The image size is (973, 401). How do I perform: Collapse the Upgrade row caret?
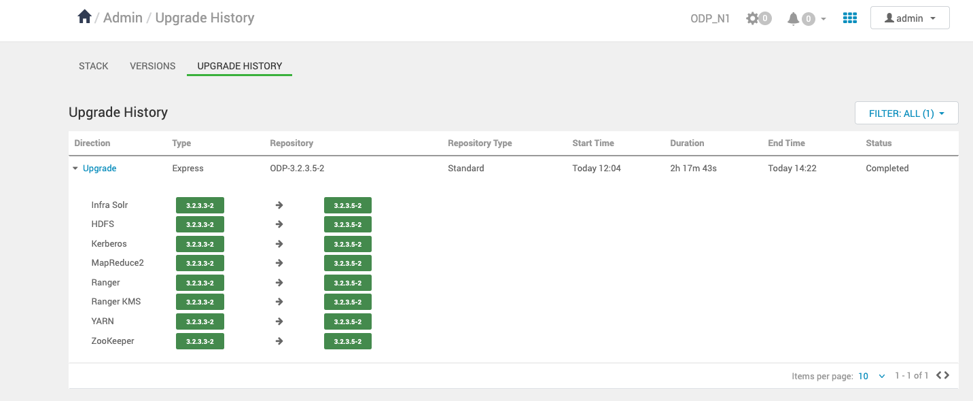75,169
